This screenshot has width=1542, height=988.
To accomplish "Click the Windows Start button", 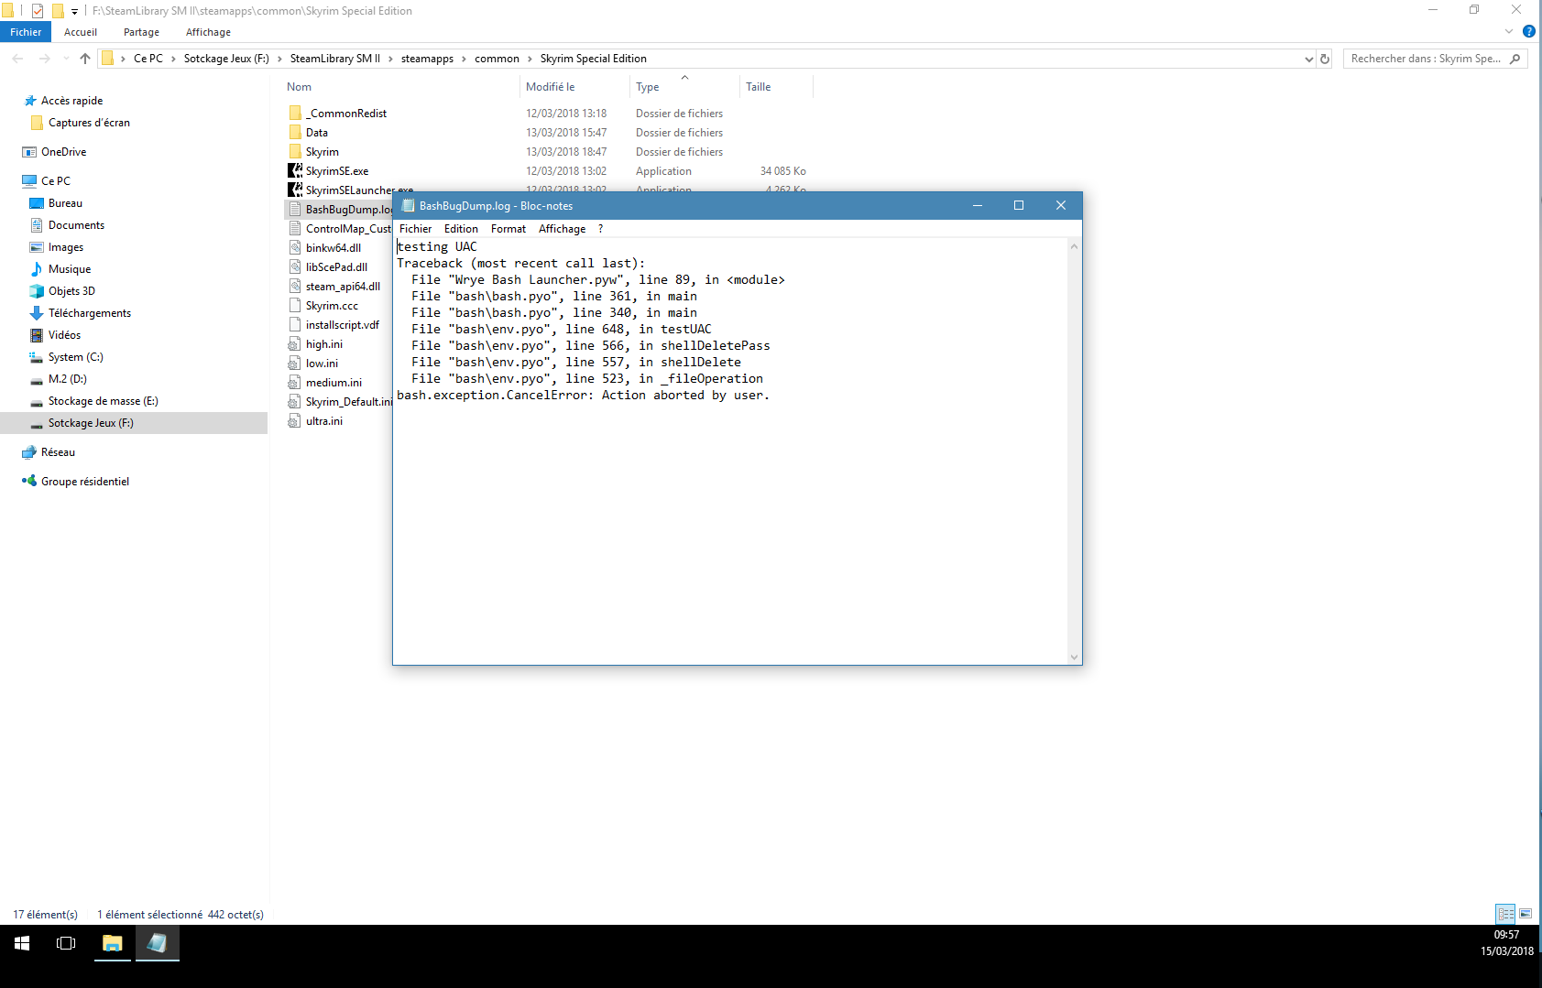I will click(x=22, y=943).
